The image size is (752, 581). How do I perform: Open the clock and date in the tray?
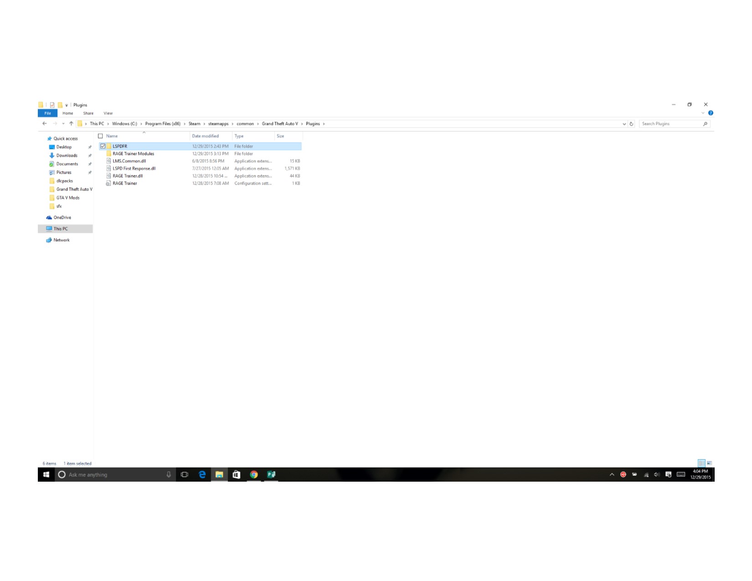700,474
